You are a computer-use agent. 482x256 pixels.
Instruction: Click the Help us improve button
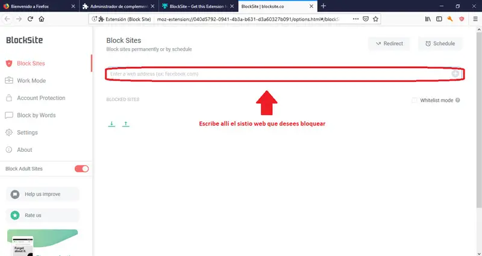point(42,194)
